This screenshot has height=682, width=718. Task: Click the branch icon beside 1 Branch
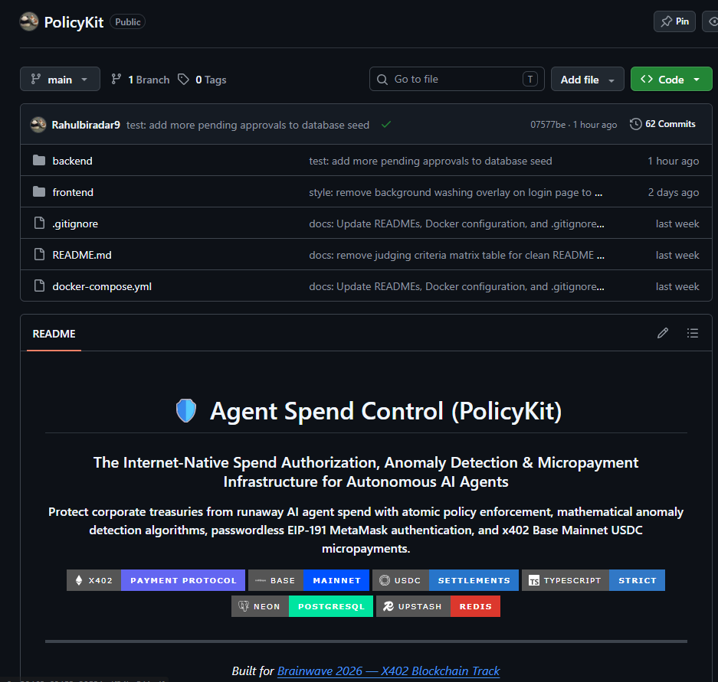point(116,79)
